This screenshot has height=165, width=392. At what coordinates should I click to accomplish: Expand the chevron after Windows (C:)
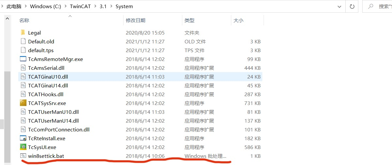(x=65, y=7)
